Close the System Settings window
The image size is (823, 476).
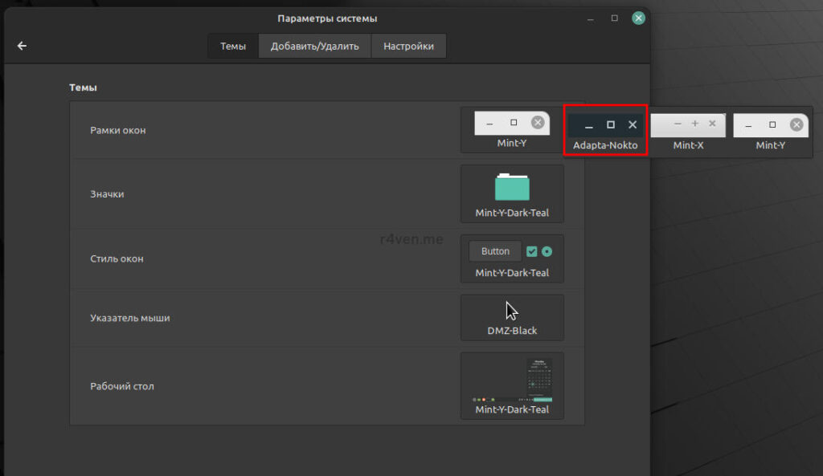point(638,18)
